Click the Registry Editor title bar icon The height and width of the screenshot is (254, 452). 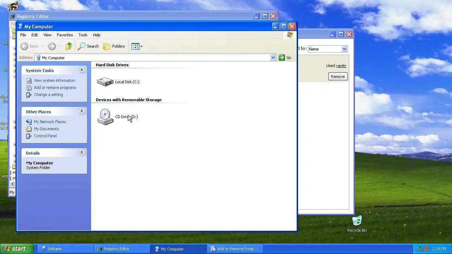point(13,16)
